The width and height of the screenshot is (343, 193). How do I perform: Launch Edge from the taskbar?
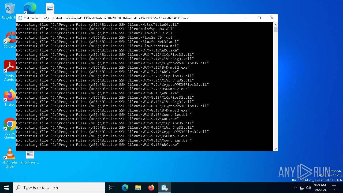tap(125, 188)
